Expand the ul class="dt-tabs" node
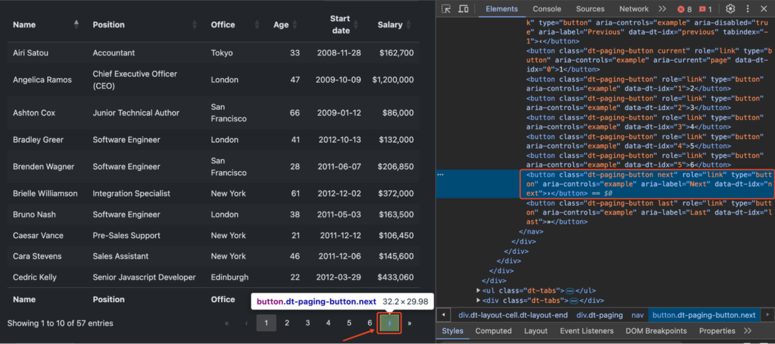This screenshot has width=775, height=344. [479, 291]
